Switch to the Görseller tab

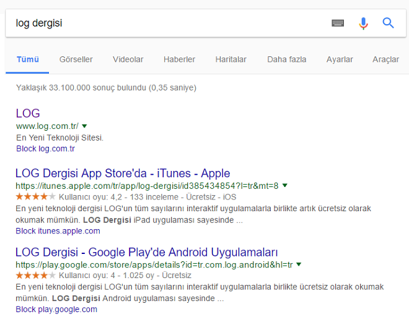[x=76, y=59]
